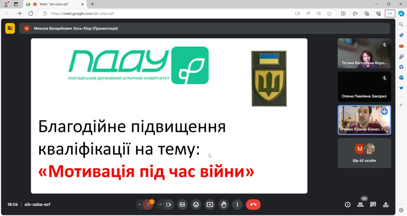Click the yellow hide-presentation icon at top left
Viewport: 407px width, 216px height.
tap(10, 28)
